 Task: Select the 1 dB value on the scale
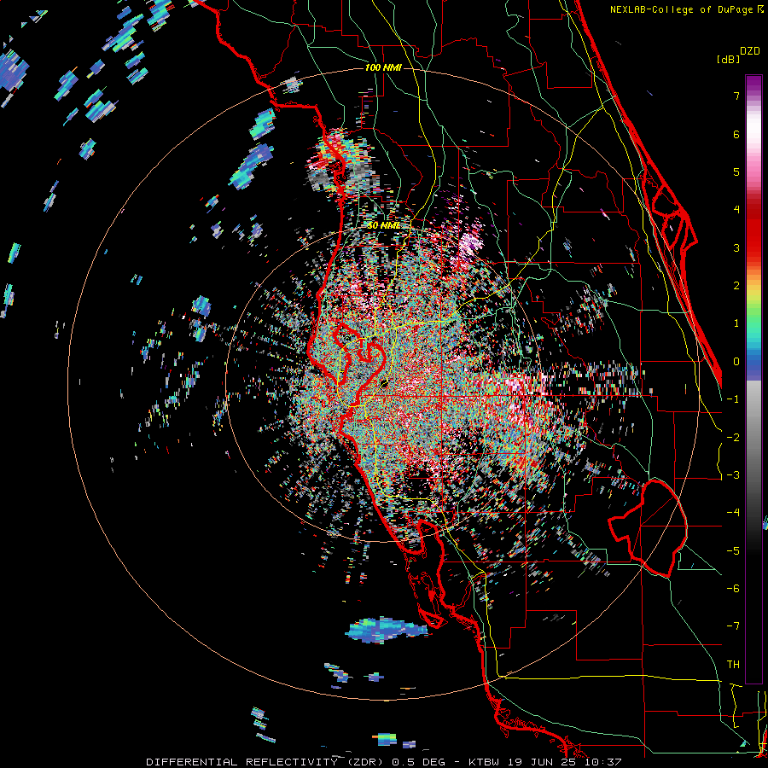[x=736, y=323]
